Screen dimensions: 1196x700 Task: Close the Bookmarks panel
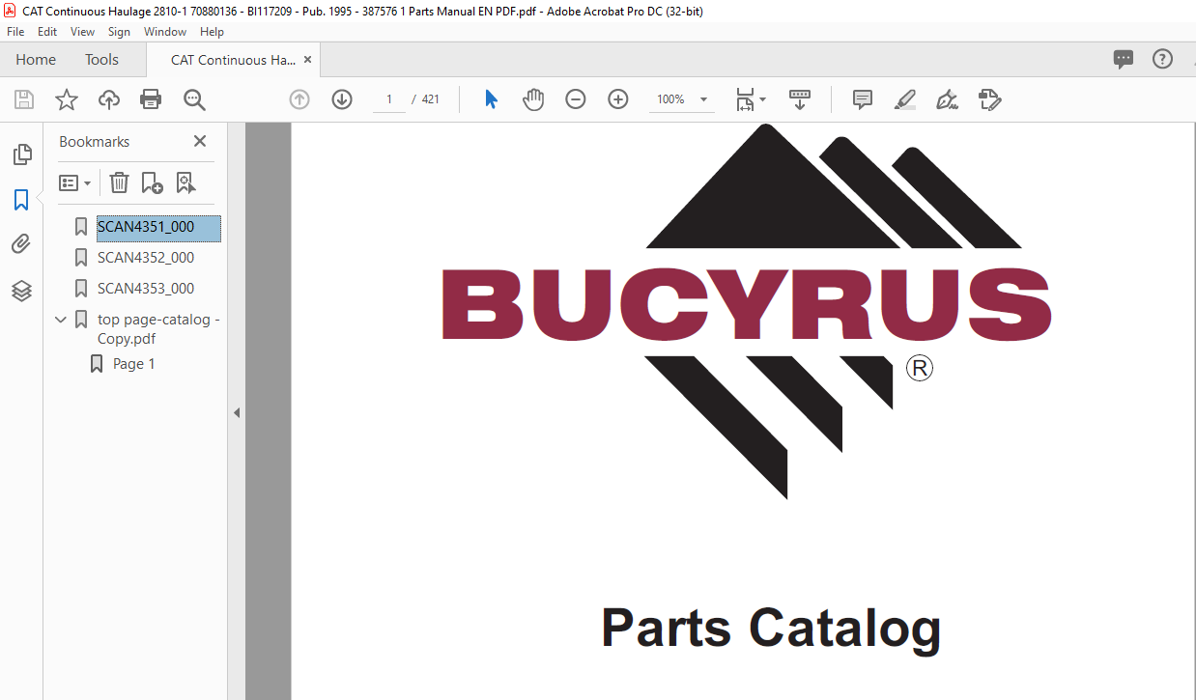point(200,141)
